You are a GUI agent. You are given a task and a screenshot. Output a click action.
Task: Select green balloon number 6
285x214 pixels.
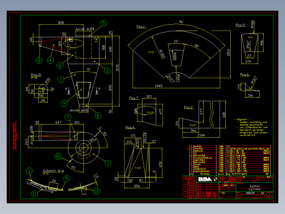(60, 65)
